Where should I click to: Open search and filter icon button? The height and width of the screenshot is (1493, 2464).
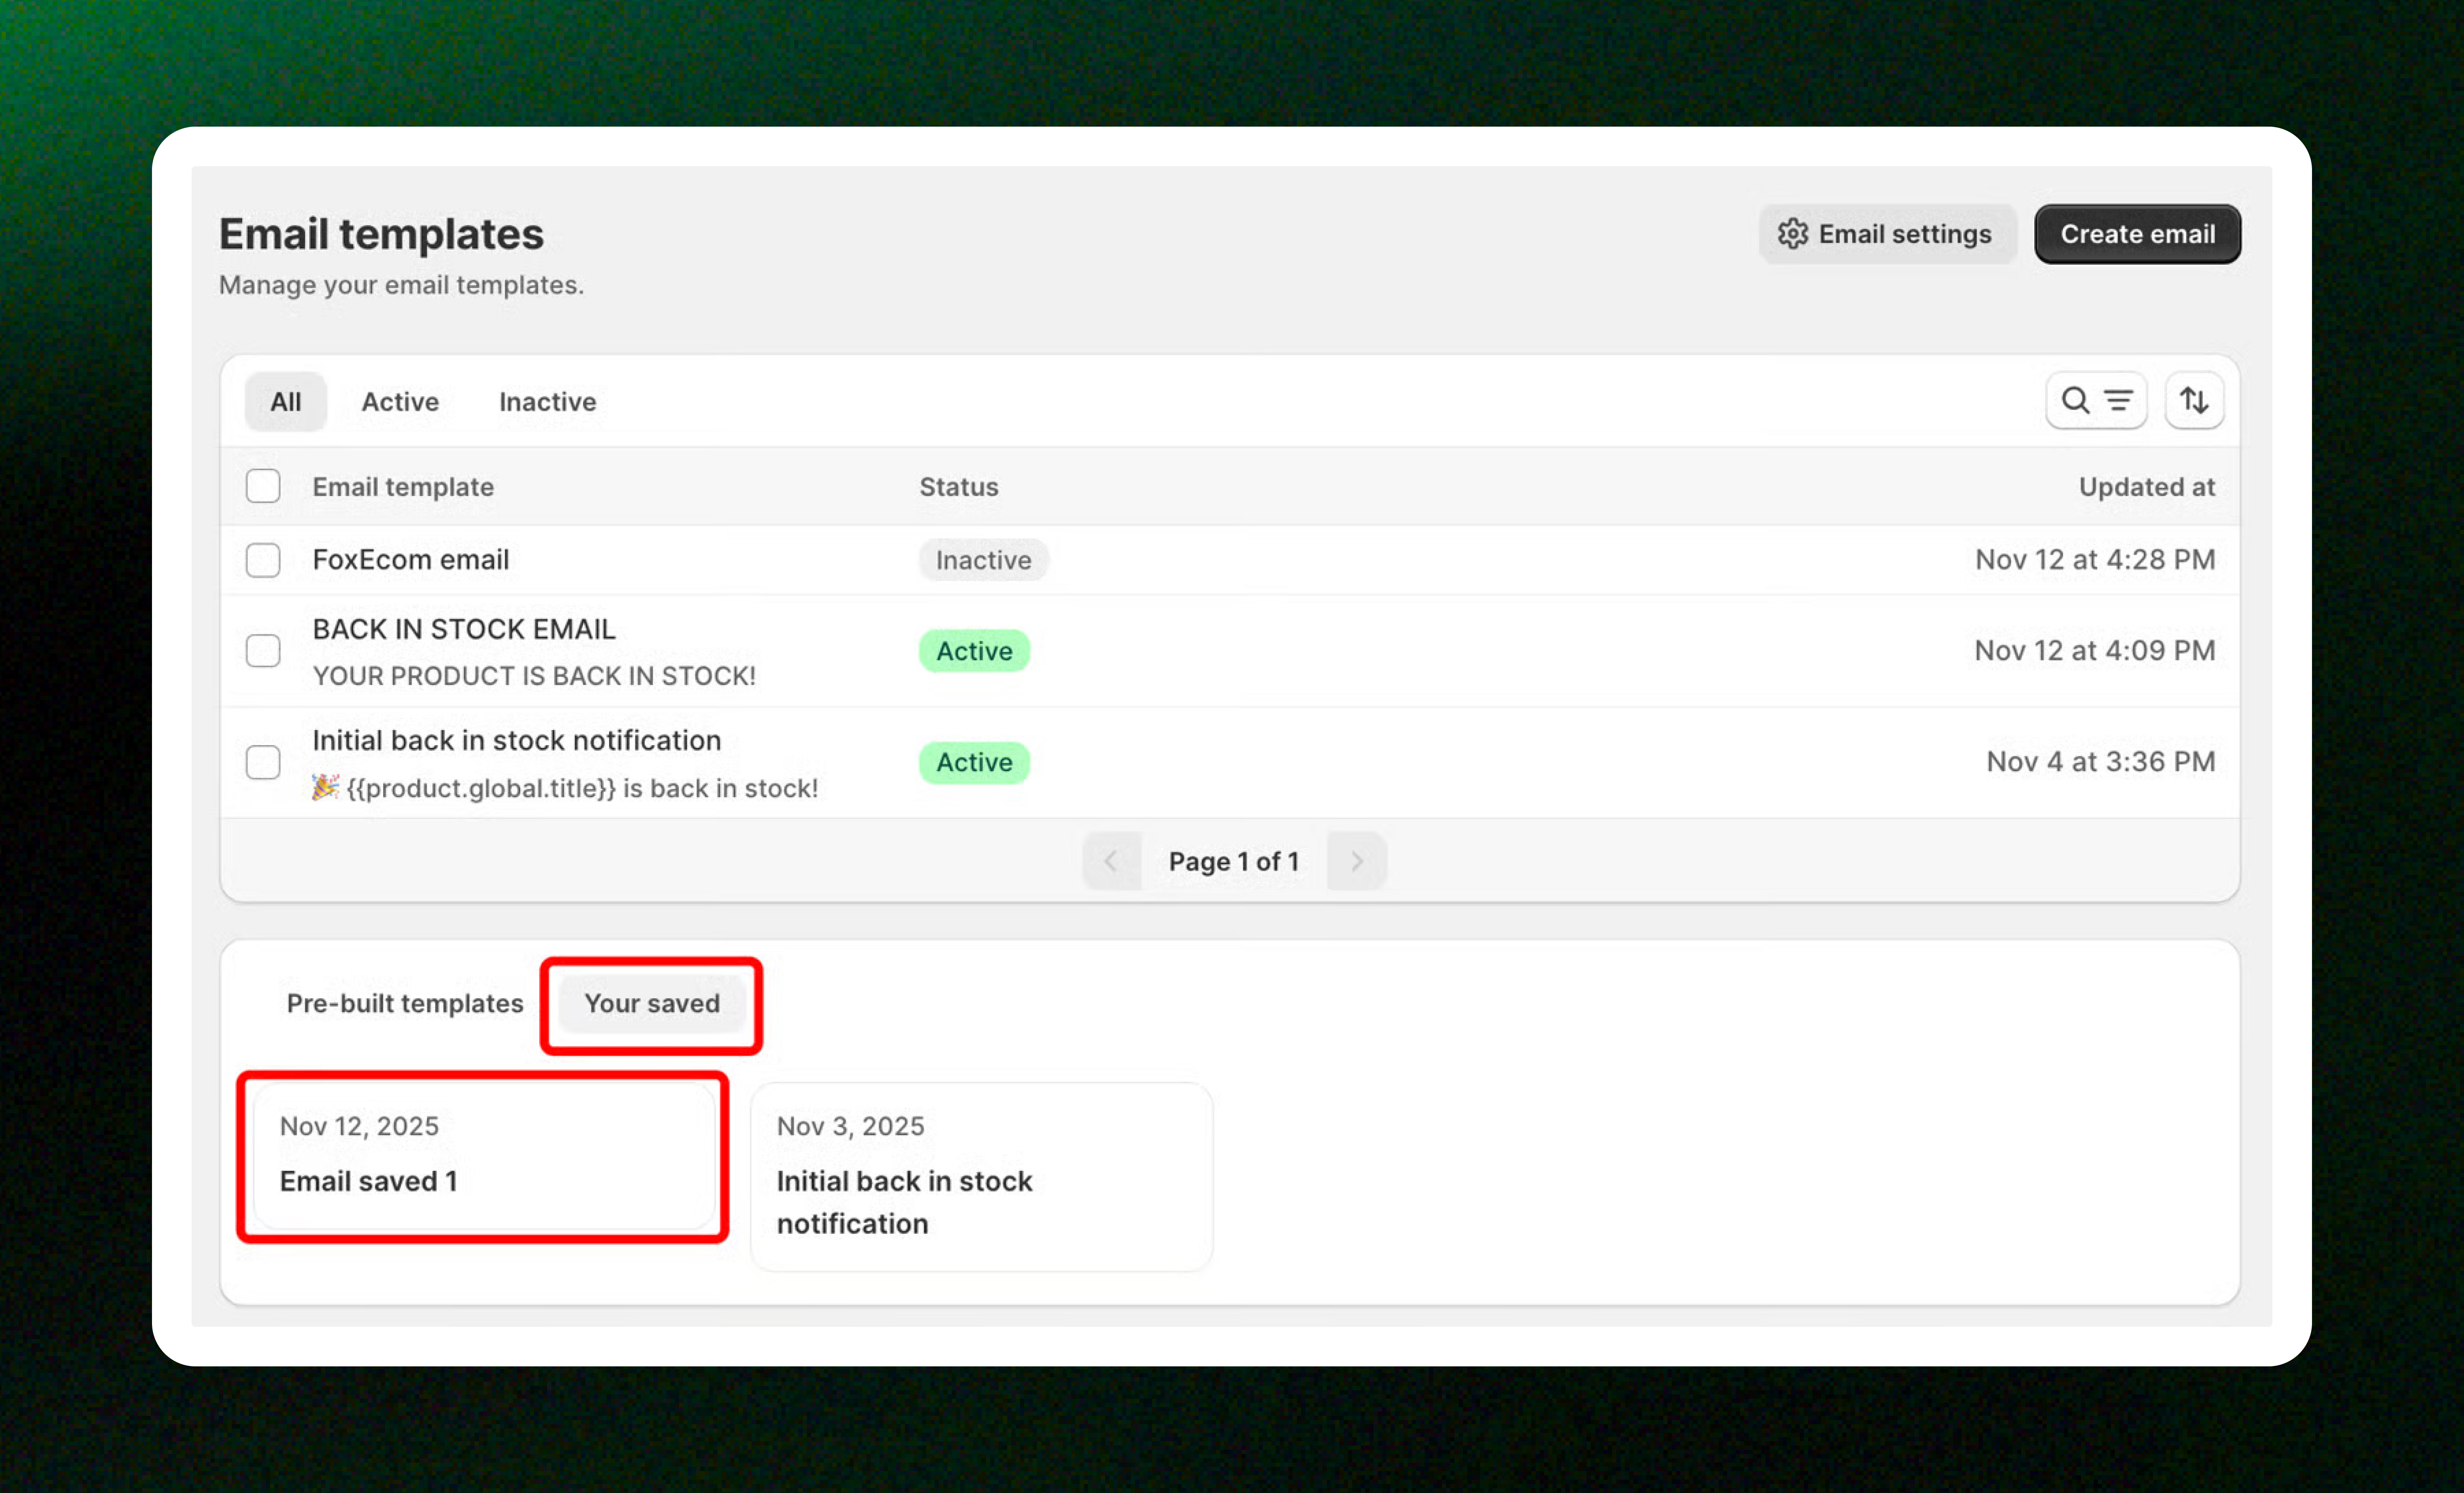[x=2096, y=401]
